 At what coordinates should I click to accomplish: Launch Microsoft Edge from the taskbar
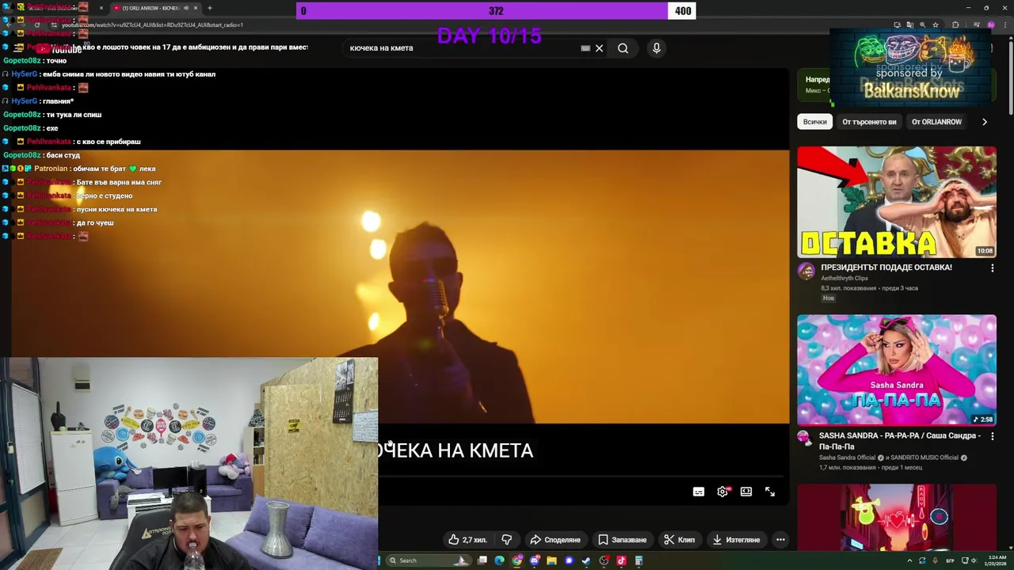[x=499, y=560]
